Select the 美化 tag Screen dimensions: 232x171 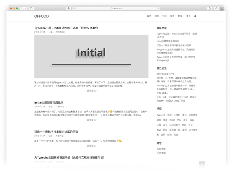(x=184, y=115)
